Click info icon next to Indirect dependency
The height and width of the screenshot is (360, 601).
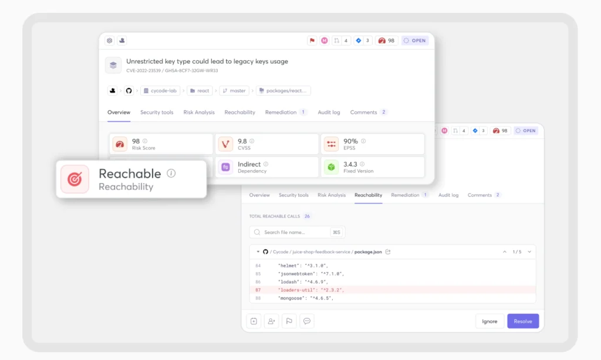pos(266,164)
